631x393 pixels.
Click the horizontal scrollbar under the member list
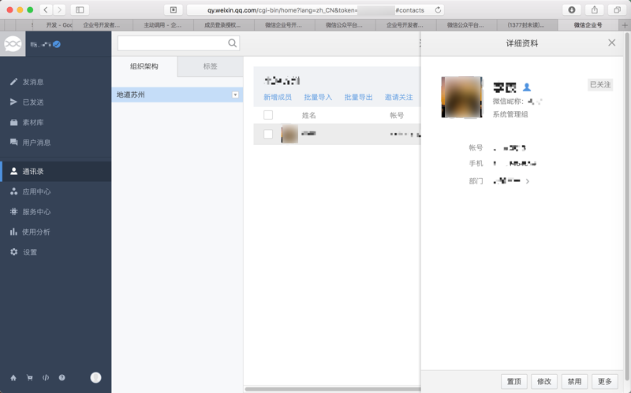333,389
